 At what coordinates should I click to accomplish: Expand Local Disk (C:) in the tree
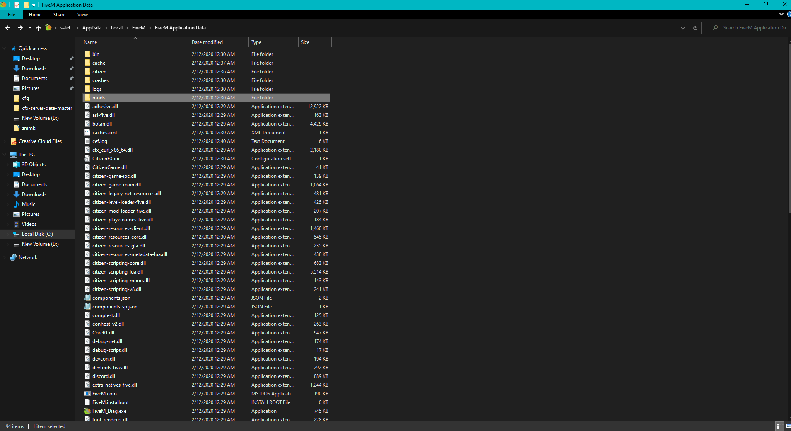click(8, 234)
